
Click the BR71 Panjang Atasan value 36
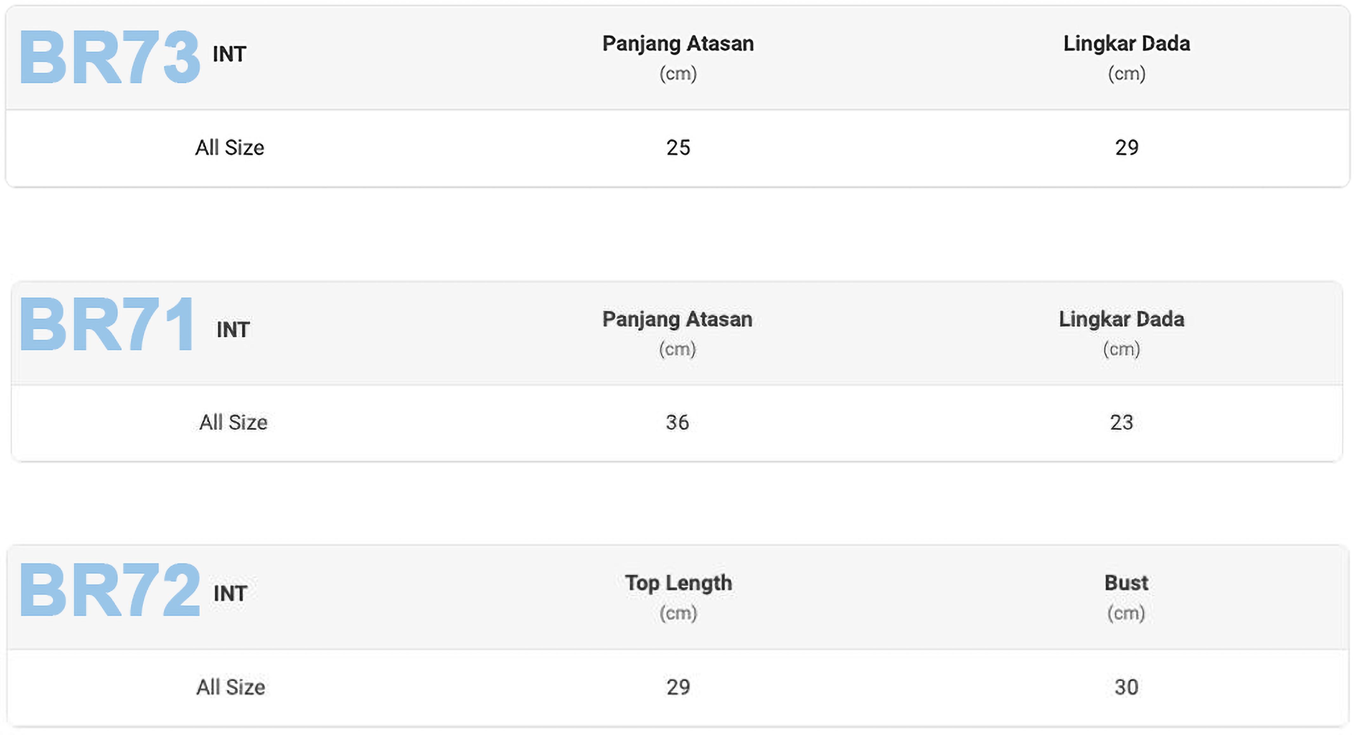tap(677, 423)
